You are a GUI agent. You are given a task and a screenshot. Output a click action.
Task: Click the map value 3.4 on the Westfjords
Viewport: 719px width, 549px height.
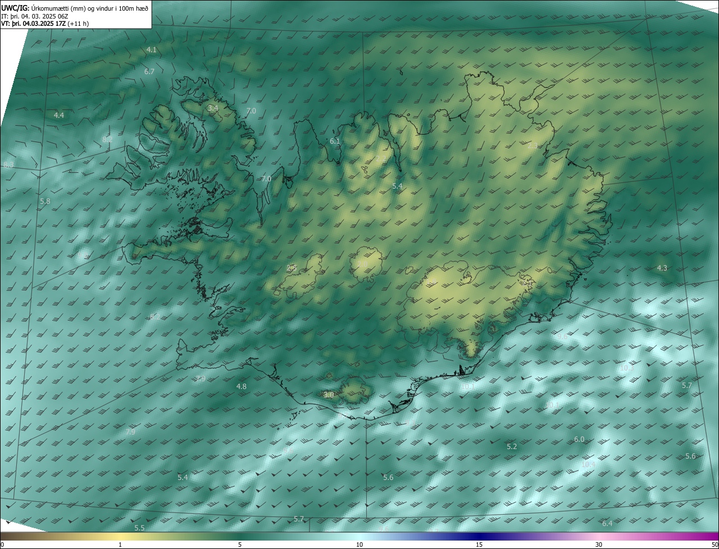212,108
